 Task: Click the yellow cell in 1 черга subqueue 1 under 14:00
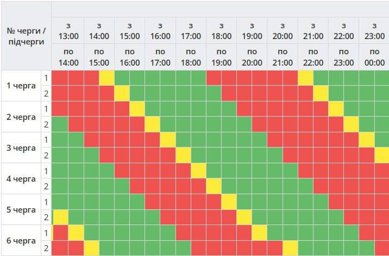pos(106,78)
